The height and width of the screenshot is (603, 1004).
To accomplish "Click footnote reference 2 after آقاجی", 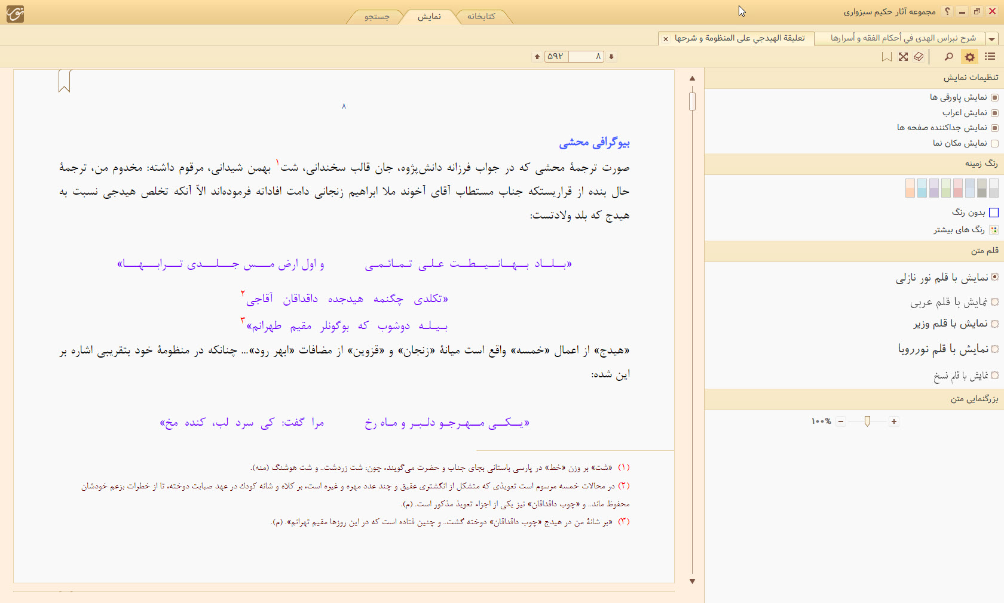I will pos(243,293).
